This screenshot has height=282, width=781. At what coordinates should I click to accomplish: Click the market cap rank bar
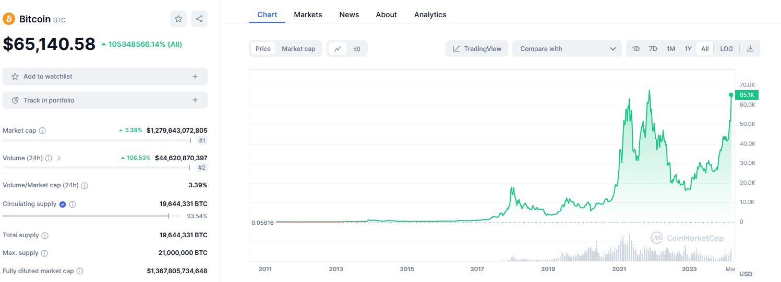click(x=97, y=140)
